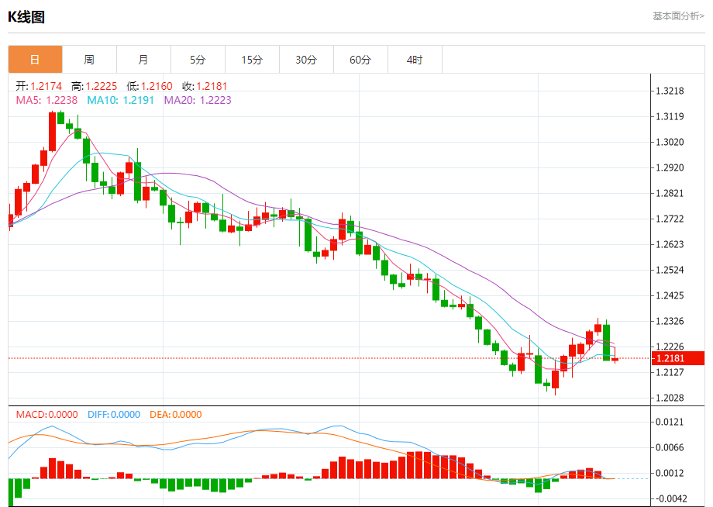This screenshot has width=713, height=507.
Task: Open the 60分 timeframe tab
Action: click(x=360, y=60)
